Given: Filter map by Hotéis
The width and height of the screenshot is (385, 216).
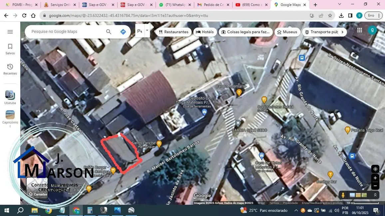Looking at the screenshot, I should 205,32.
